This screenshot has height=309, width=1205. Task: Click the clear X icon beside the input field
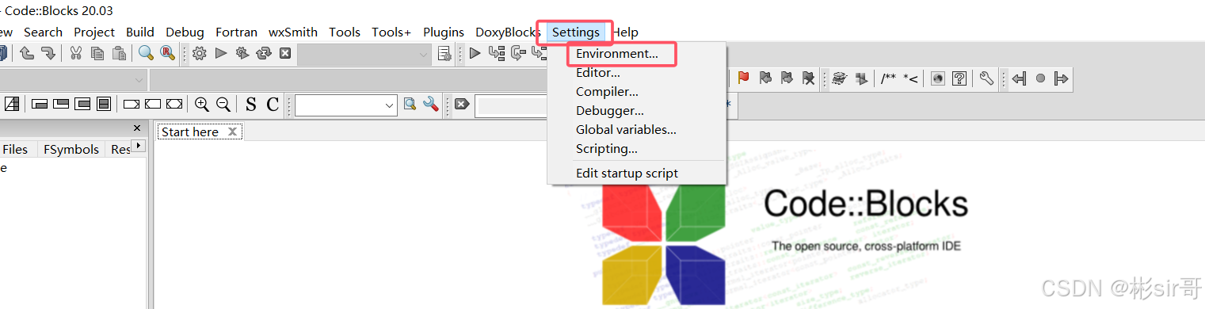(462, 104)
